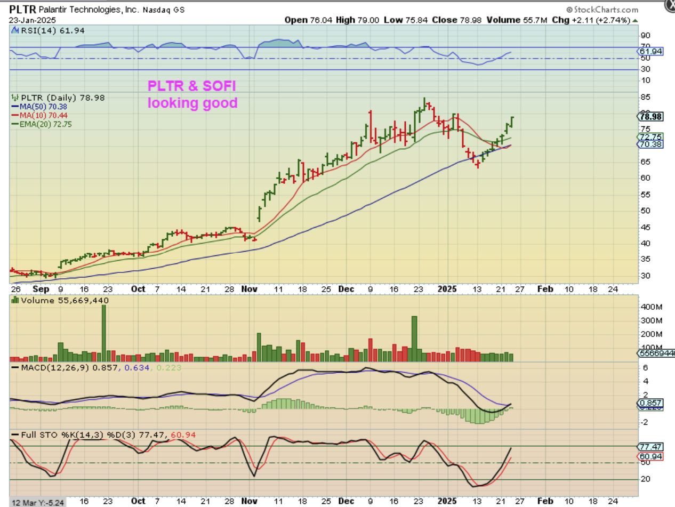Screen dimensions: 675x507
Task: Click the 61.94 RSI value tag on right axis
Action: tap(650, 51)
